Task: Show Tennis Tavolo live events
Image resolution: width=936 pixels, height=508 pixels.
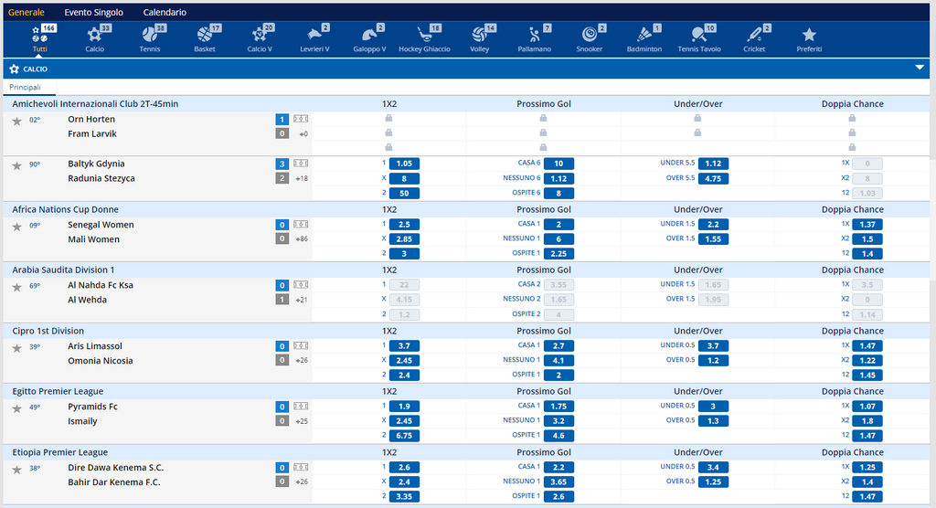Action: tap(699, 38)
